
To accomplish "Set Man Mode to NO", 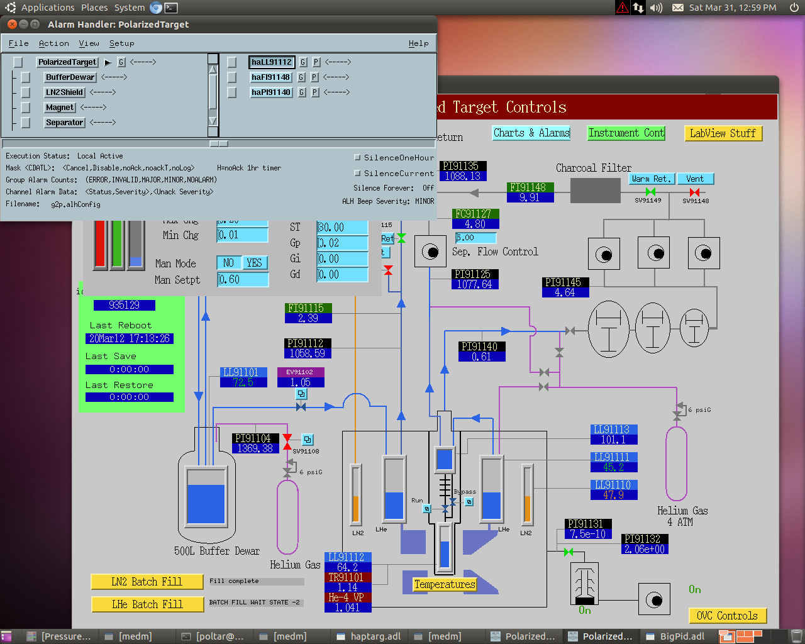I will 229,263.
